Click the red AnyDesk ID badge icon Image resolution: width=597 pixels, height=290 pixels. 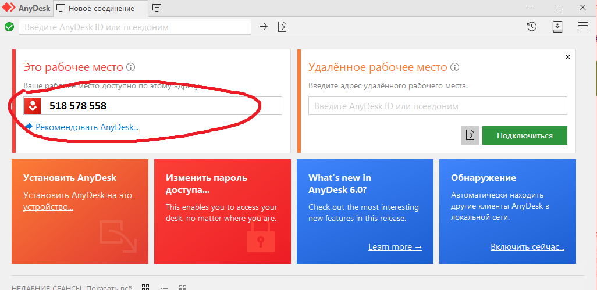(x=33, y=106)
